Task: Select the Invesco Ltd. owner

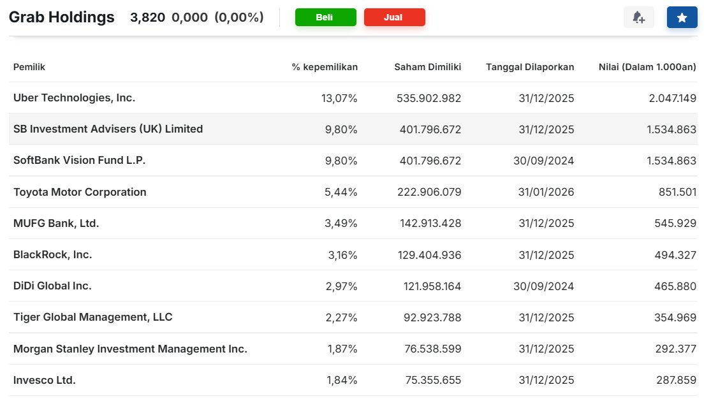Action: pyautogui.click(x=45, y=380)
